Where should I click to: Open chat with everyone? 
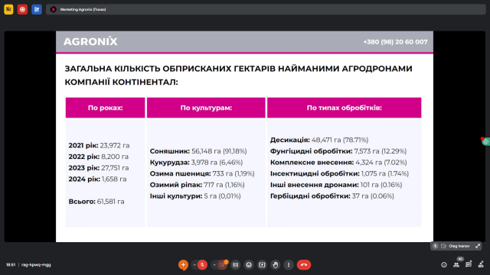469,265
